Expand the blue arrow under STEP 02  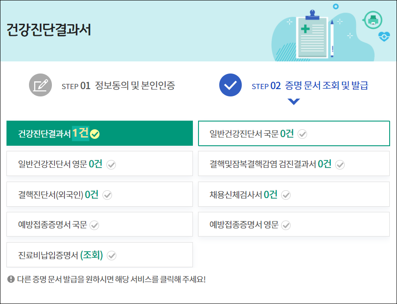294,101
